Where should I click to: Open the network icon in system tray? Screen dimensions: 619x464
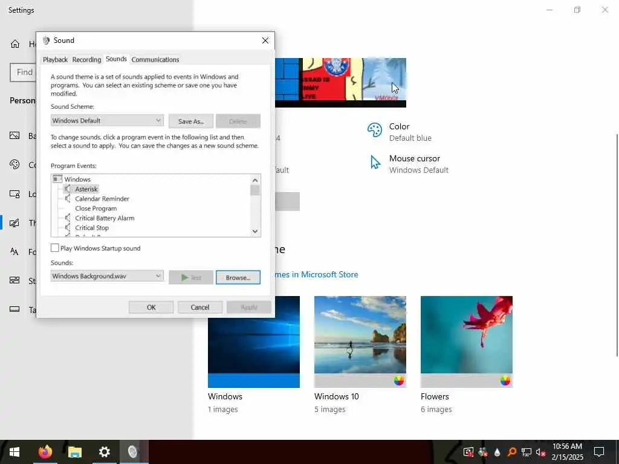tap(527, 452)
